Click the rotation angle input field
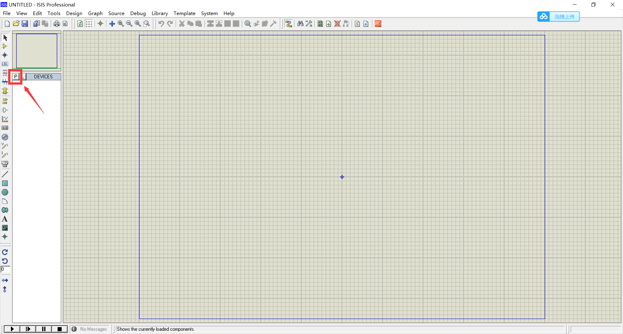Image resolution: width=623 pixels, height=334 pixels. coord(6,269)
